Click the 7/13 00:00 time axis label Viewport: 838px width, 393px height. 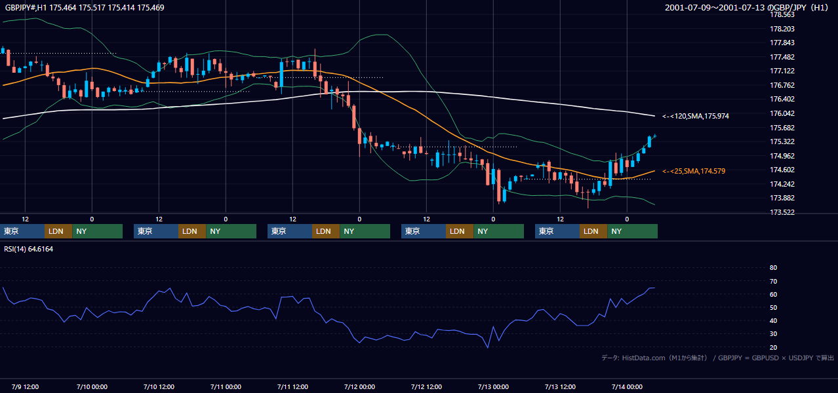[493, 386]
